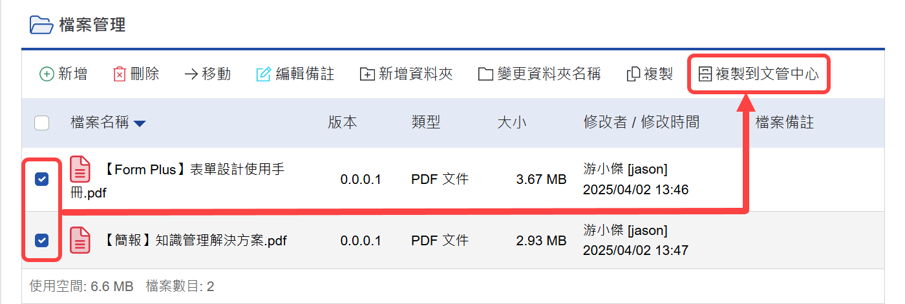Click the 新增資料夾 toolbar label
This screenshot has width=905, height=304.
click(x=416, y=74)
